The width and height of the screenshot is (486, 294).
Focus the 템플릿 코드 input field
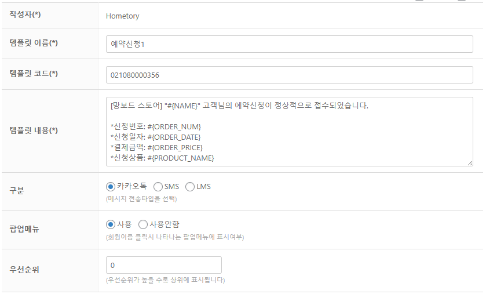(x=290, y=75)
